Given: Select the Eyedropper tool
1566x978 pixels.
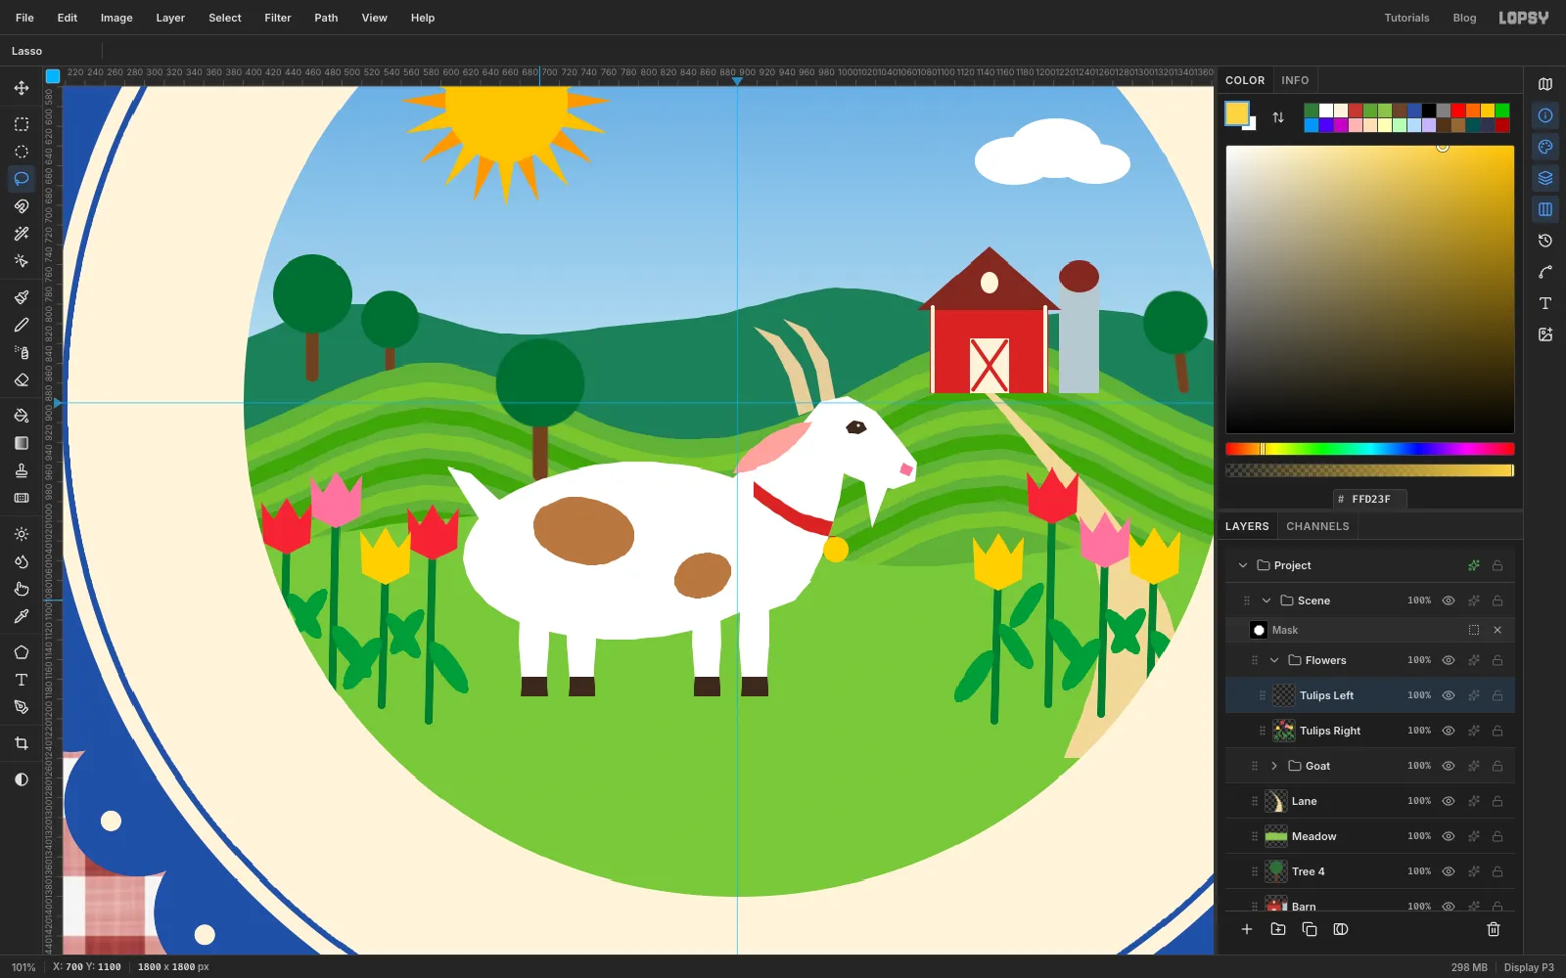Looking at the screenshot, I should click(22, 616).
